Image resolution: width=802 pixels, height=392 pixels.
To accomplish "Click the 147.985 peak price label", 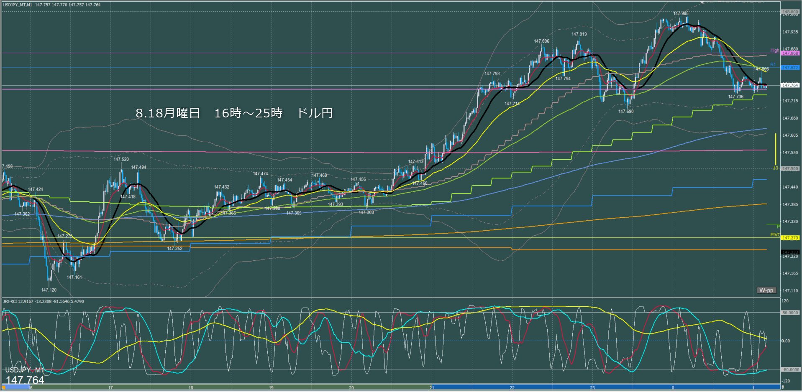I will pos(681,14).
